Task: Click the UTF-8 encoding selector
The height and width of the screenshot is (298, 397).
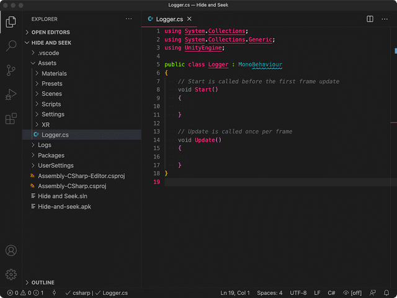Action: click(298, 293)
